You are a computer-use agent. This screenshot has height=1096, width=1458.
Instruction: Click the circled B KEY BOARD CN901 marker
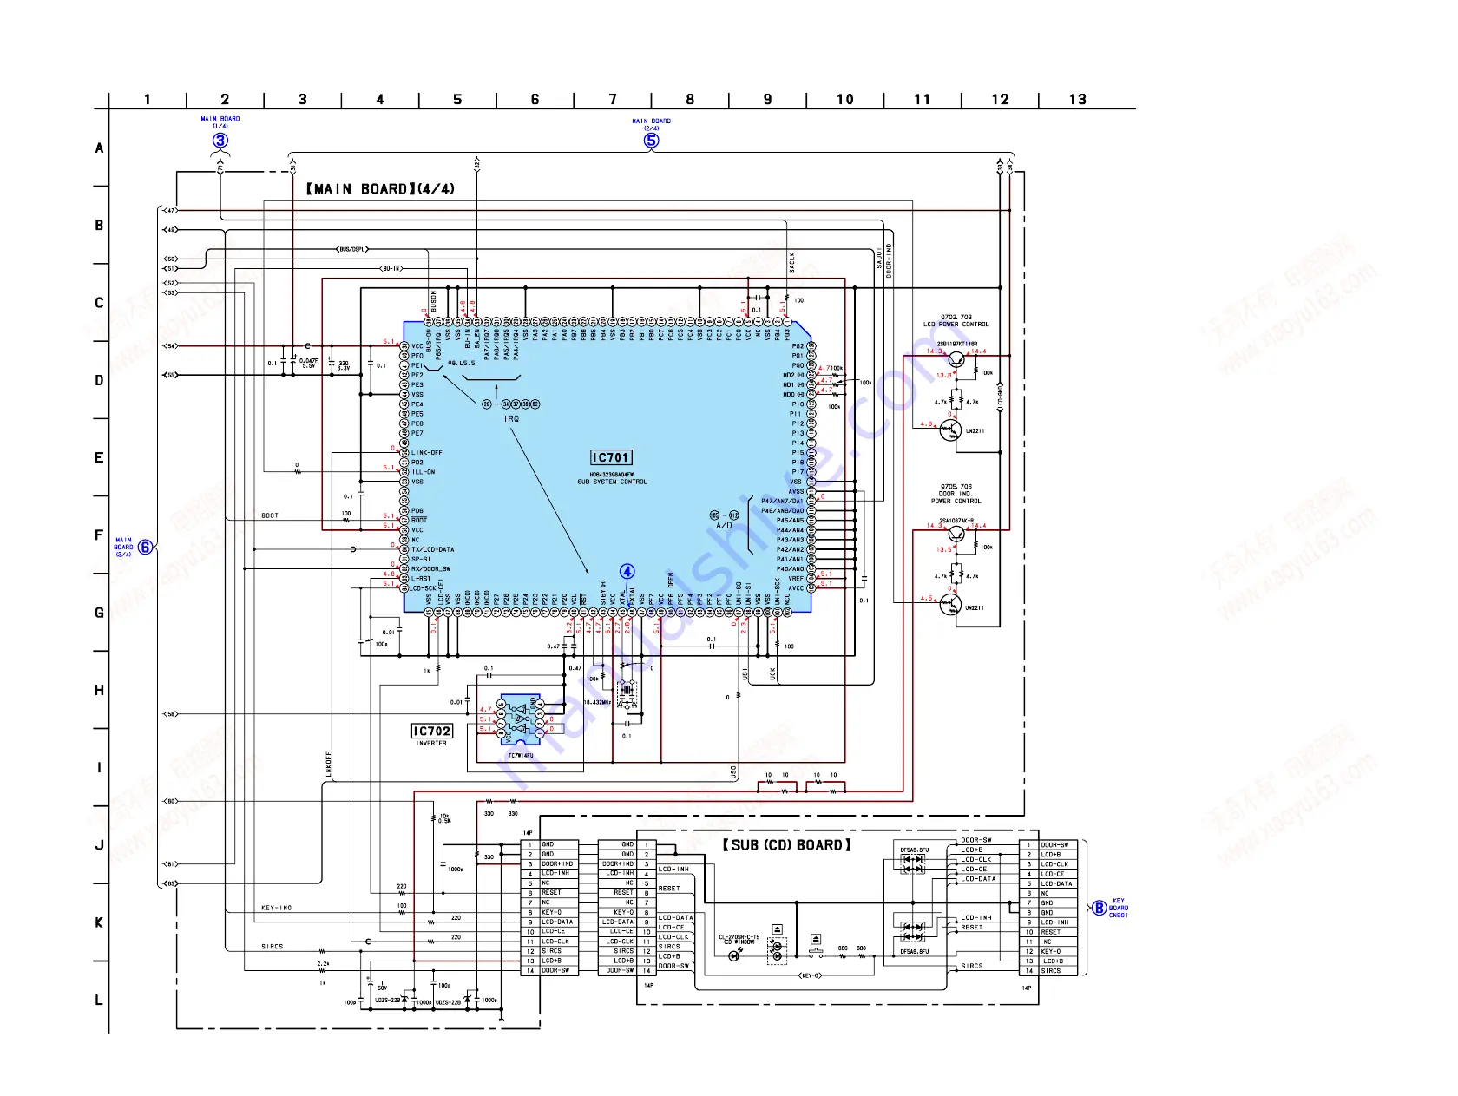coord(1100,908)
